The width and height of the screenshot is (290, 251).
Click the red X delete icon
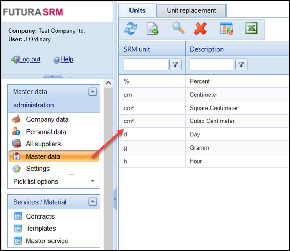click(x=200, y=29)
